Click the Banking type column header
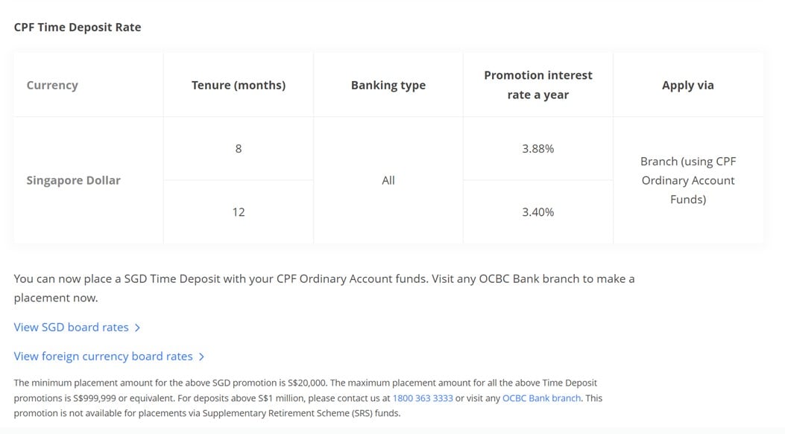The width and height of the screenshot is (785, 434). (x=388, y=86)
